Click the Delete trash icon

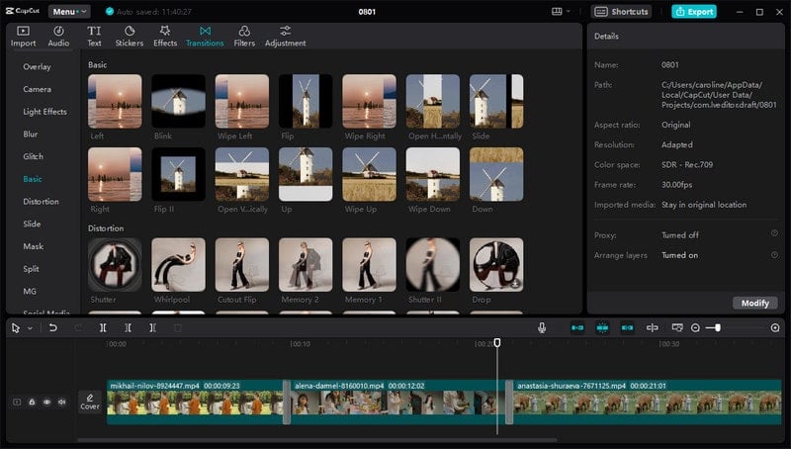click(178, 328)
